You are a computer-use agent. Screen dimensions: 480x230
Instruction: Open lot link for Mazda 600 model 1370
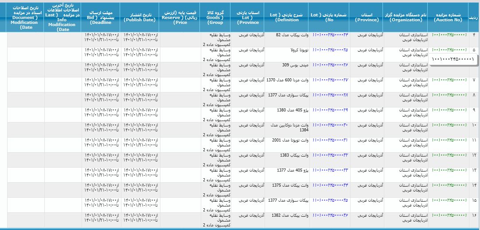pyautogui.click(x=330, y=80)
